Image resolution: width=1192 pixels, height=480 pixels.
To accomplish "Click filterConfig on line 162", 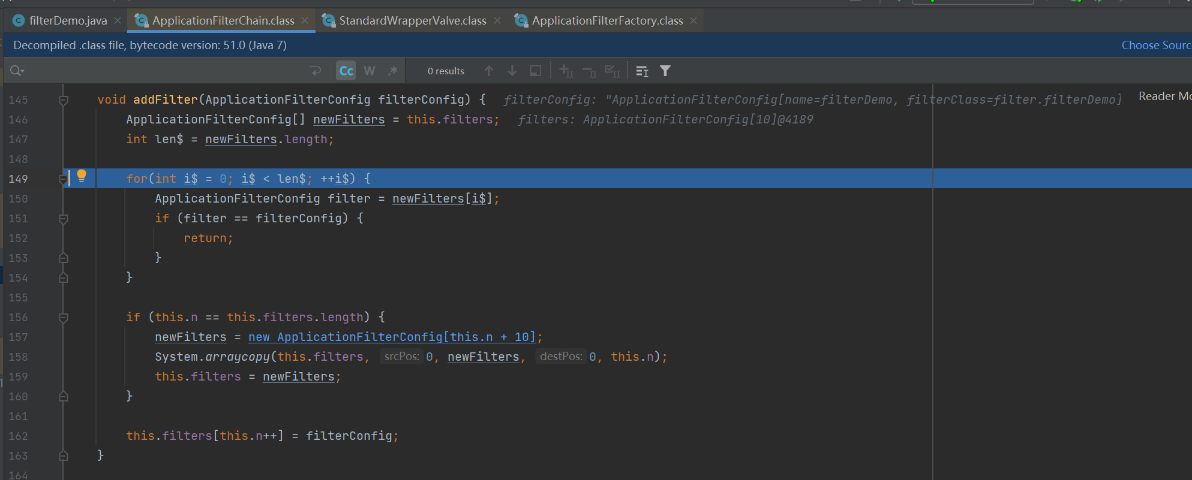I will tap(349, 436).
